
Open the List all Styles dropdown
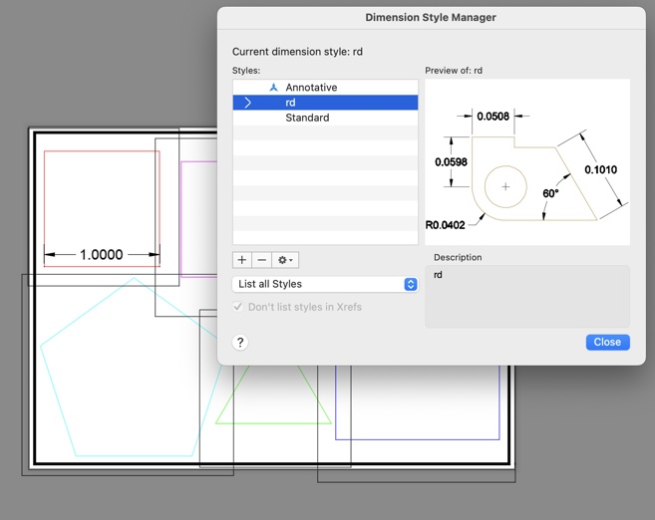click(325, 284)
